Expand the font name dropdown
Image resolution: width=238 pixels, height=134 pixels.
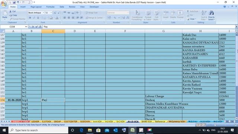tap(44, 13)
